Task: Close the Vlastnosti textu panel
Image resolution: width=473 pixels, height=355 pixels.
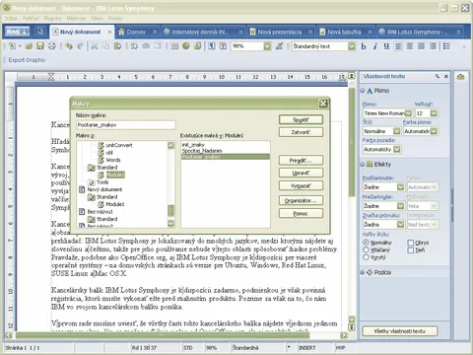Action: tap(446, 76)
